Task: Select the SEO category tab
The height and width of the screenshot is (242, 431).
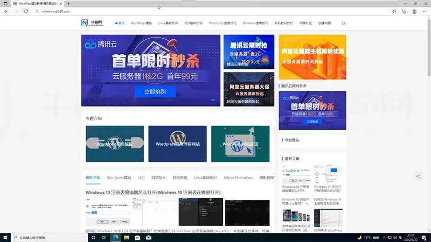Action: click(x=141, y=178)
